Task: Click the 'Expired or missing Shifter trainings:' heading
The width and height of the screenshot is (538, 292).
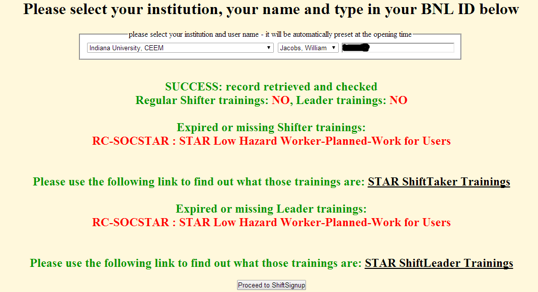Action: tap(271, 128)
